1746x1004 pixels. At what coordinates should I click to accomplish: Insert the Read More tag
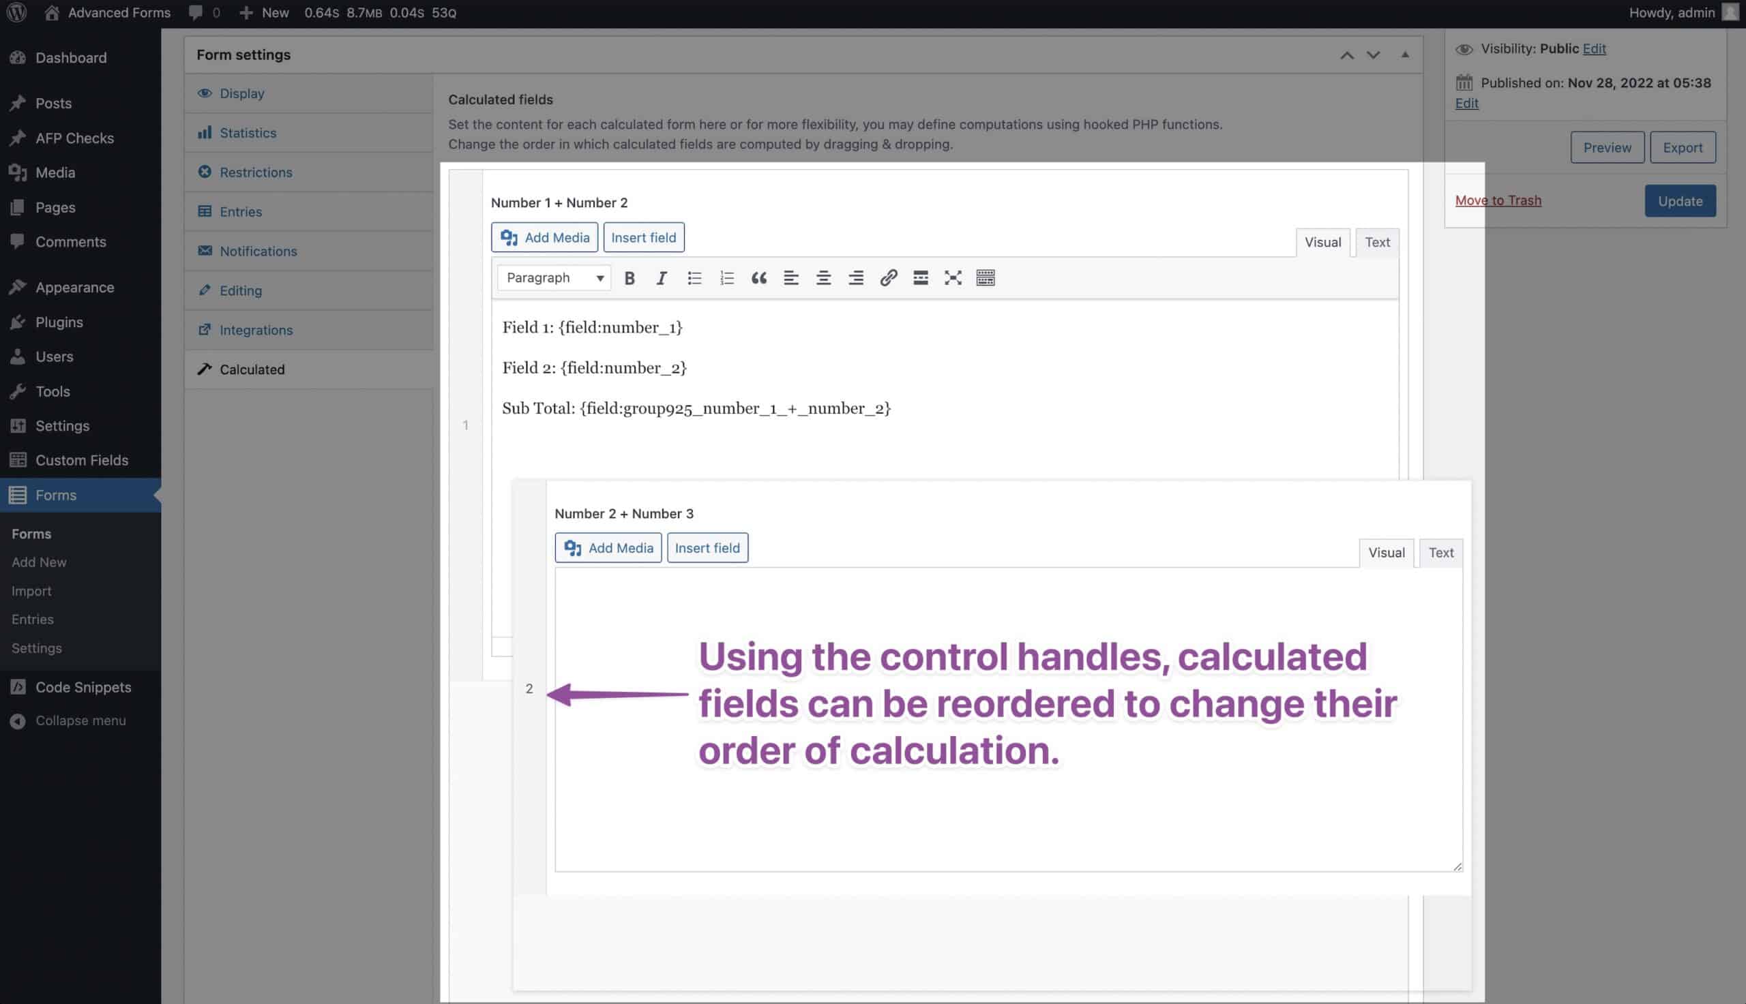[920, 278]
